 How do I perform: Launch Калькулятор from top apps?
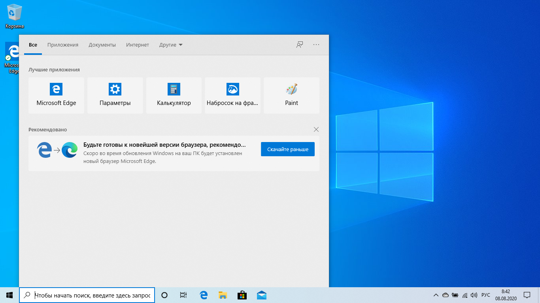tap(174, 95)
